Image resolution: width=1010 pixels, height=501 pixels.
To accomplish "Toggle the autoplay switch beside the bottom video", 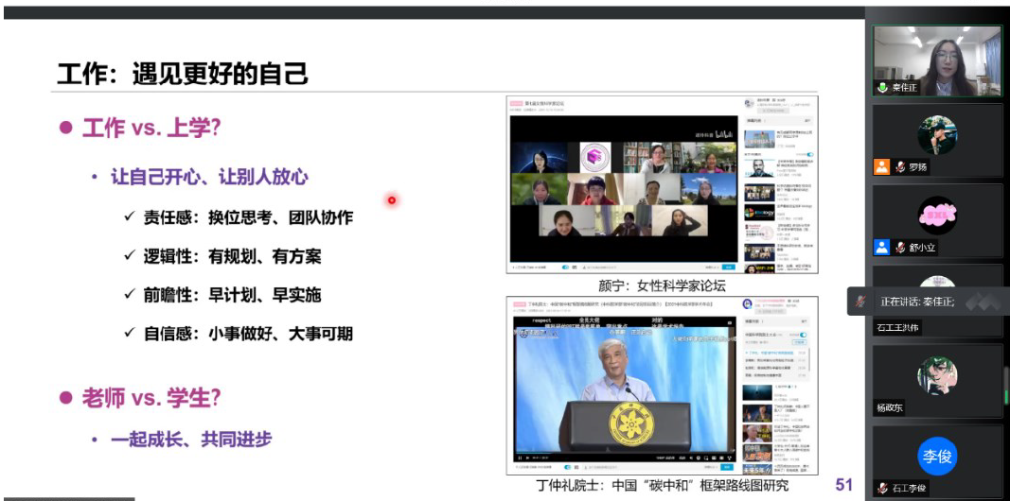I will (803, 336).
